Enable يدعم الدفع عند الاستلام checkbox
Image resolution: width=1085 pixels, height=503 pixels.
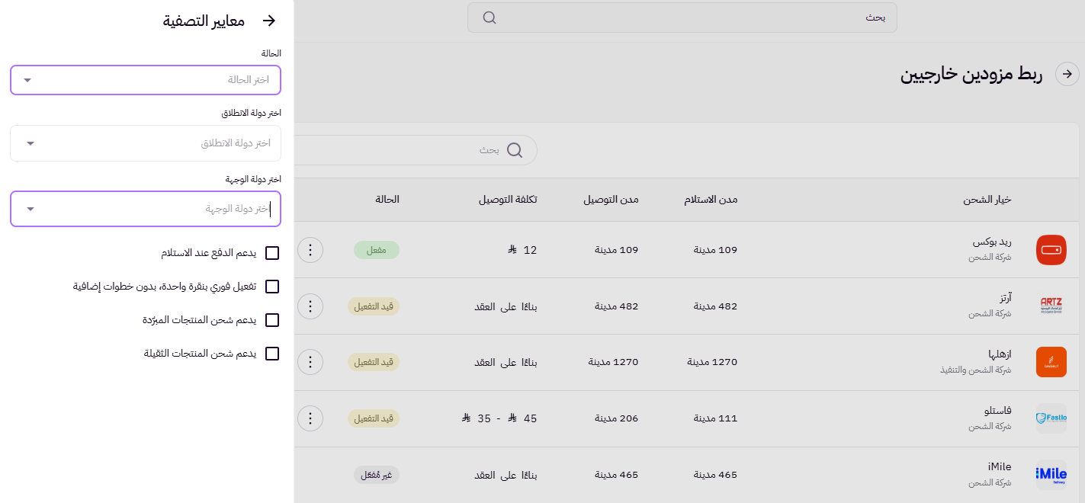tap(272, 253)
